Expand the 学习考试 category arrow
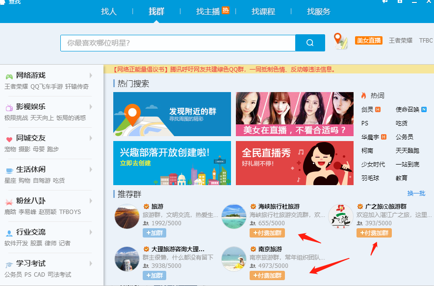The height and width of the screenshot is (286, 434). [x=91, y=263]
